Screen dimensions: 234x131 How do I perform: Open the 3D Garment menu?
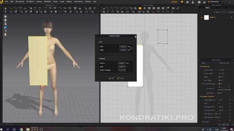point(20,1)
